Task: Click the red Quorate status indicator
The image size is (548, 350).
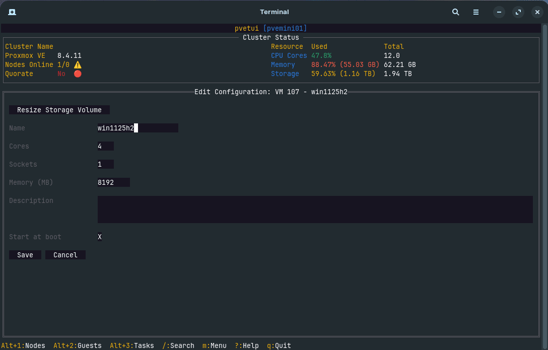Action: 77,74
